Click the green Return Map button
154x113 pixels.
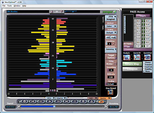[x=132, y=64]
